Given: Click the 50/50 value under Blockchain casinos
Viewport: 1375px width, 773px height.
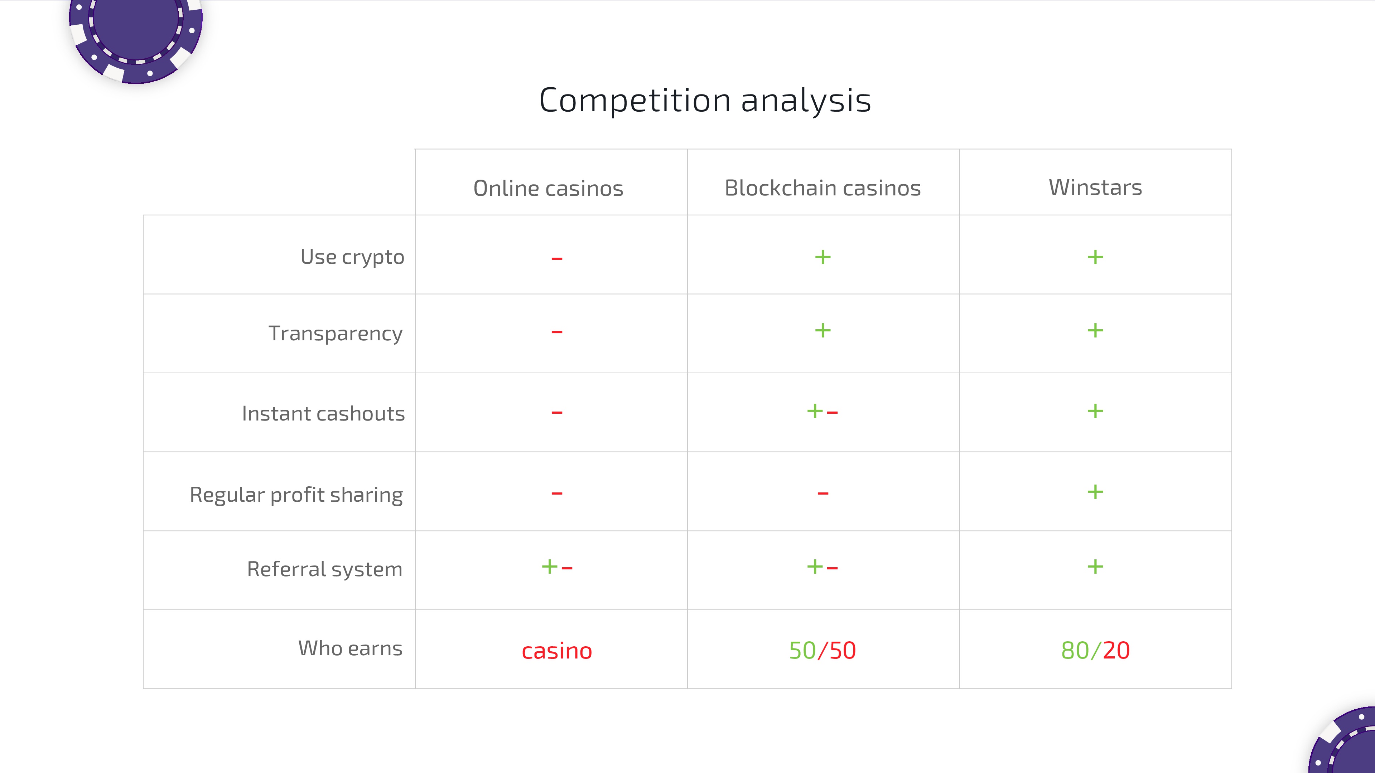Looking at the screenshot, I should [822, 650].
